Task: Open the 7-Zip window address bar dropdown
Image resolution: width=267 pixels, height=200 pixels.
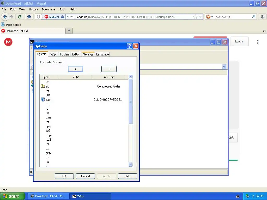Action: [x=224, y=67]
